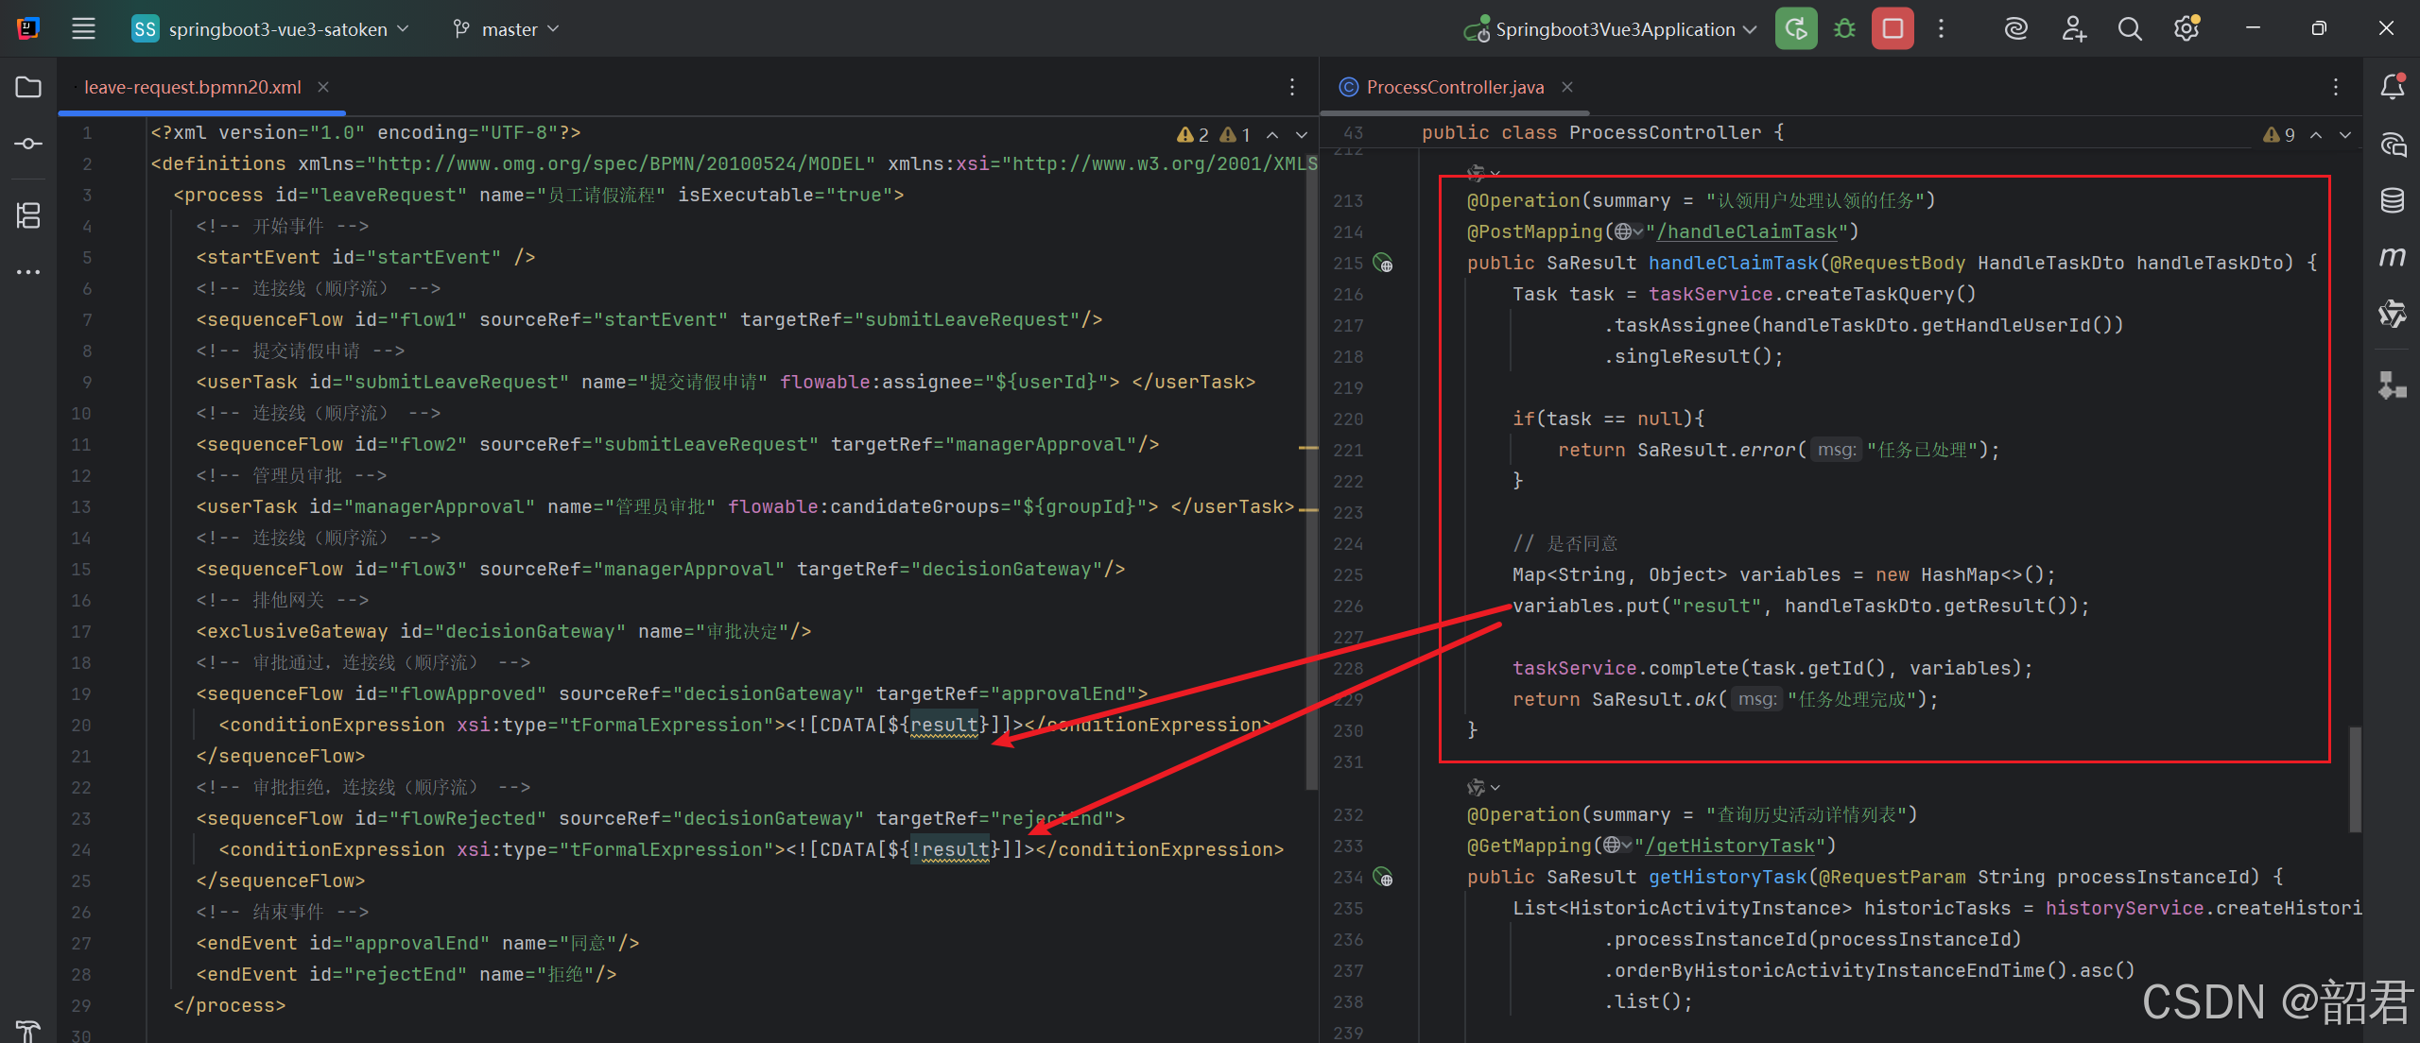Image resolution: width=2420 pixels, height=1043 pixels.
Task: Open the Database tool window
Action: (x=2392, y=200)
